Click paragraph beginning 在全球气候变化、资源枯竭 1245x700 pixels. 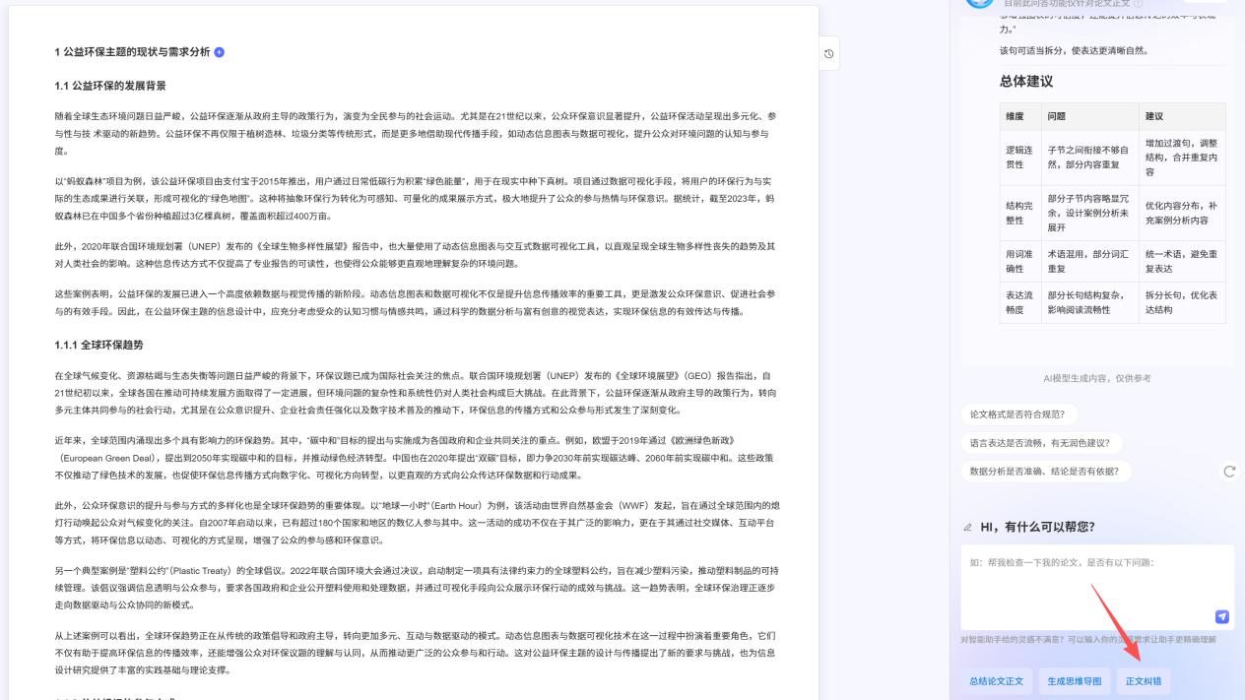pyautogui.click(x=416, y=393)
